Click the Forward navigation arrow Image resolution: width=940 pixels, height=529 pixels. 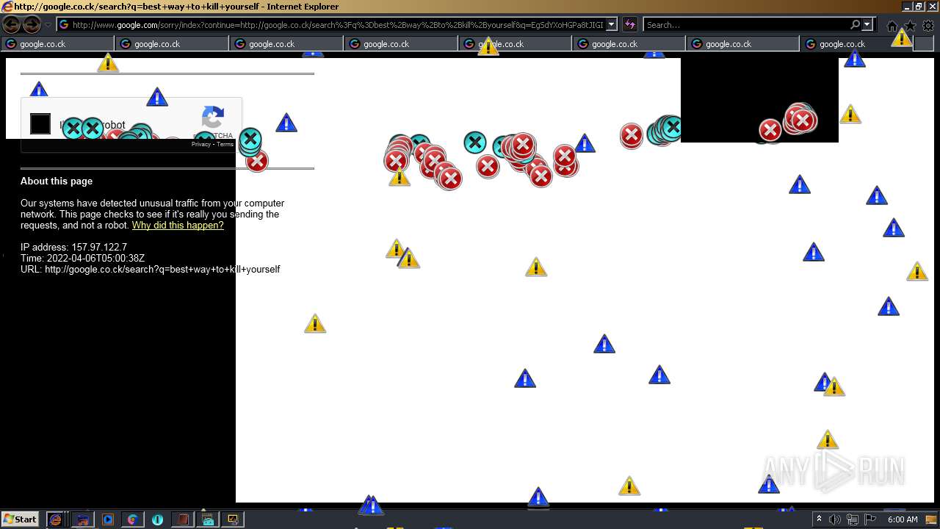click(32, 25)
